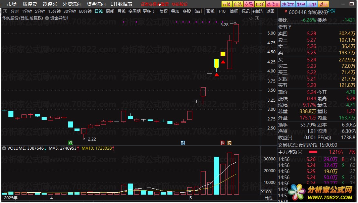Click the 标记 toolbar button
This screenshot has width=358, height=203.
(x=246, y=11)
